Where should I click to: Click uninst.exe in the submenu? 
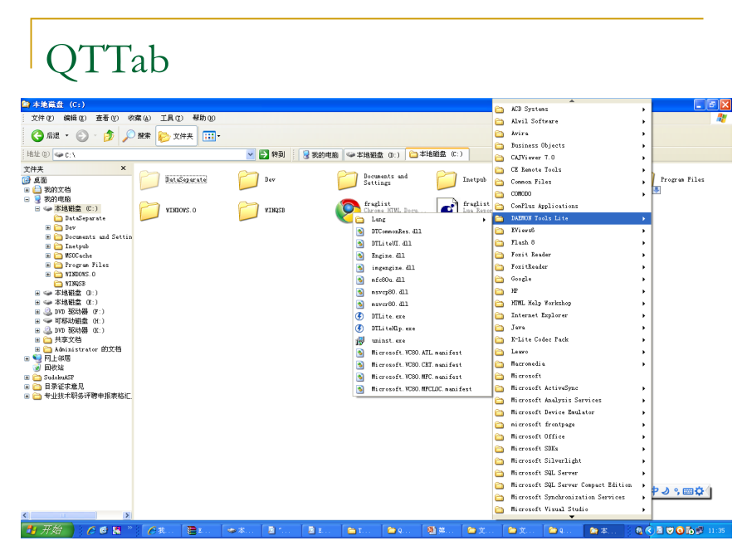pos(422,341)
